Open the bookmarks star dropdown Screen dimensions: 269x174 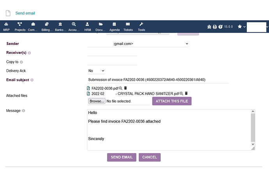coord(242,27)
